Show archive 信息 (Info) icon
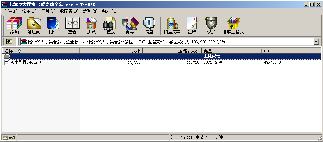Screen dimensions: 323x142 coord(149,25)
